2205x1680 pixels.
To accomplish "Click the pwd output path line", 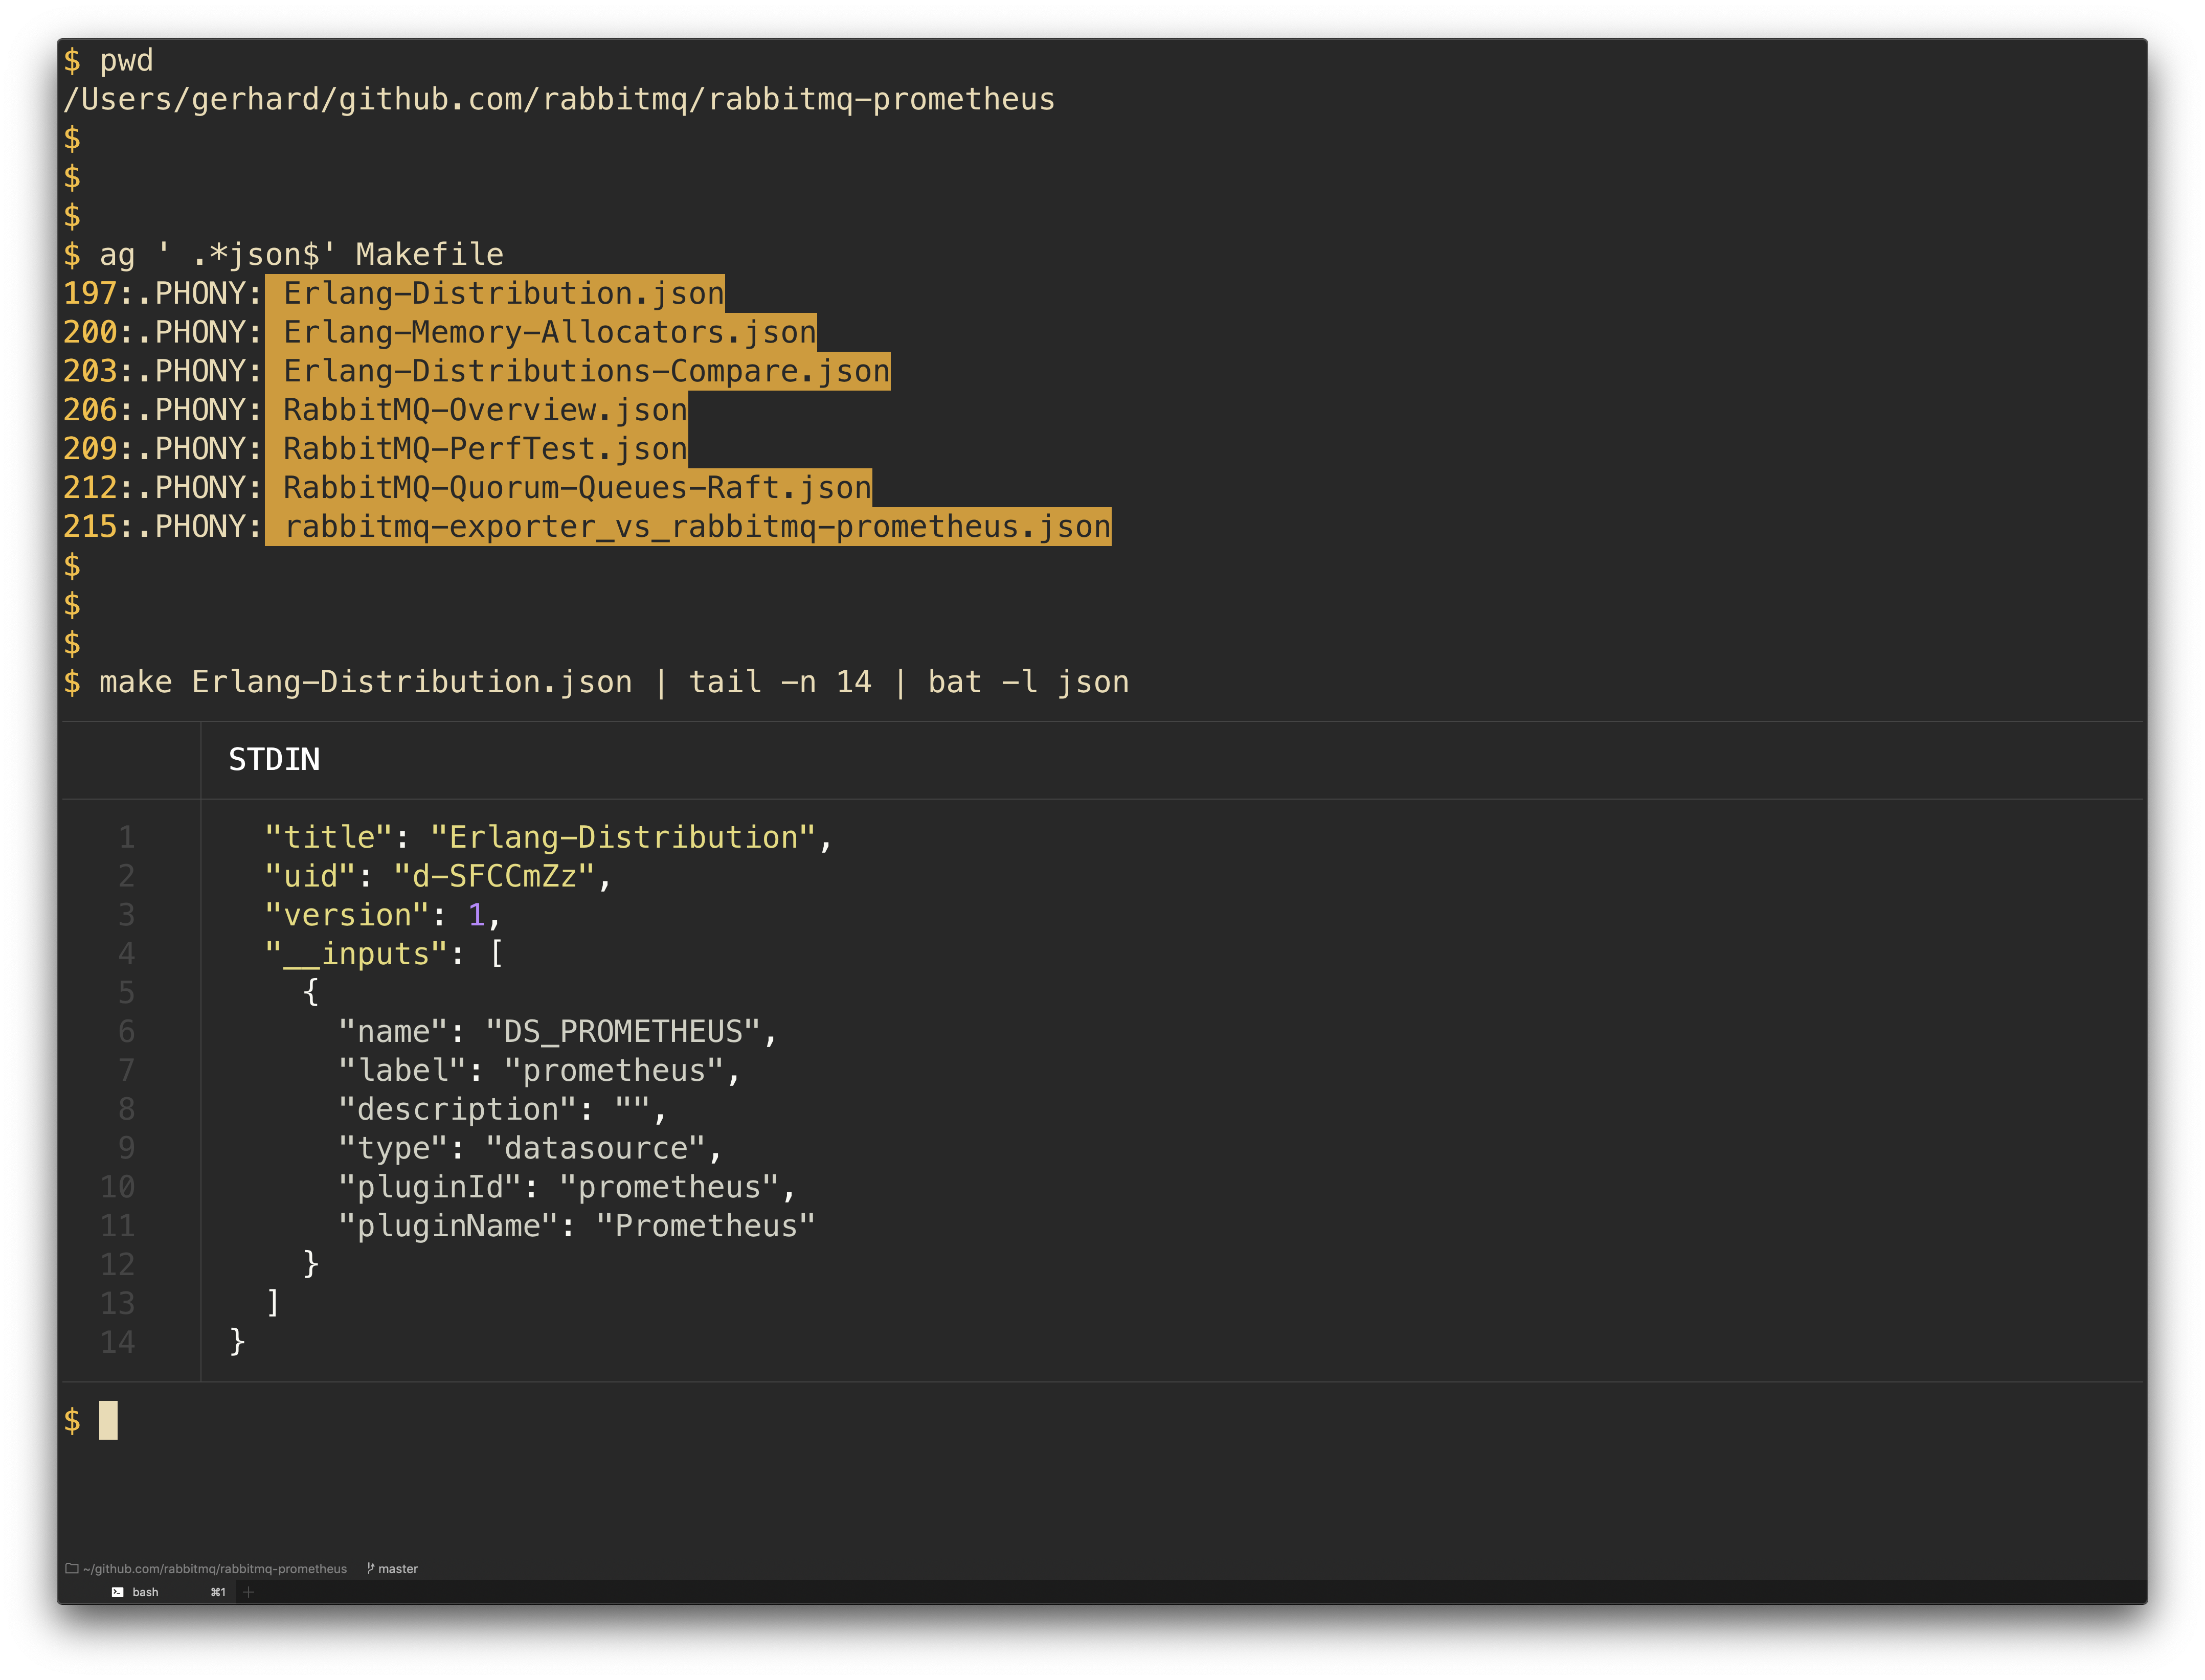I will 559,99.
